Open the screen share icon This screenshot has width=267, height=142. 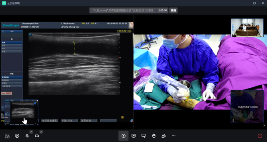click(133, 136)
